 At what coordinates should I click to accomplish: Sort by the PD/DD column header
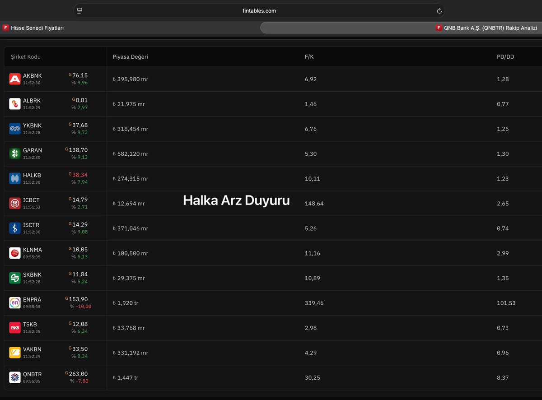pos(505,57)
